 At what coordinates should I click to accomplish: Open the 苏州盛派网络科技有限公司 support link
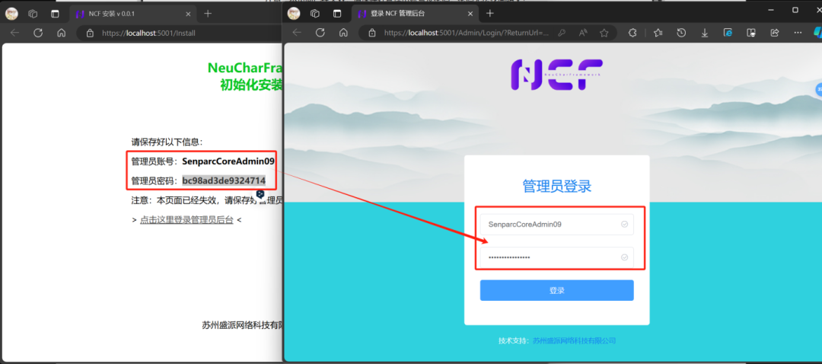click(574, 341)
